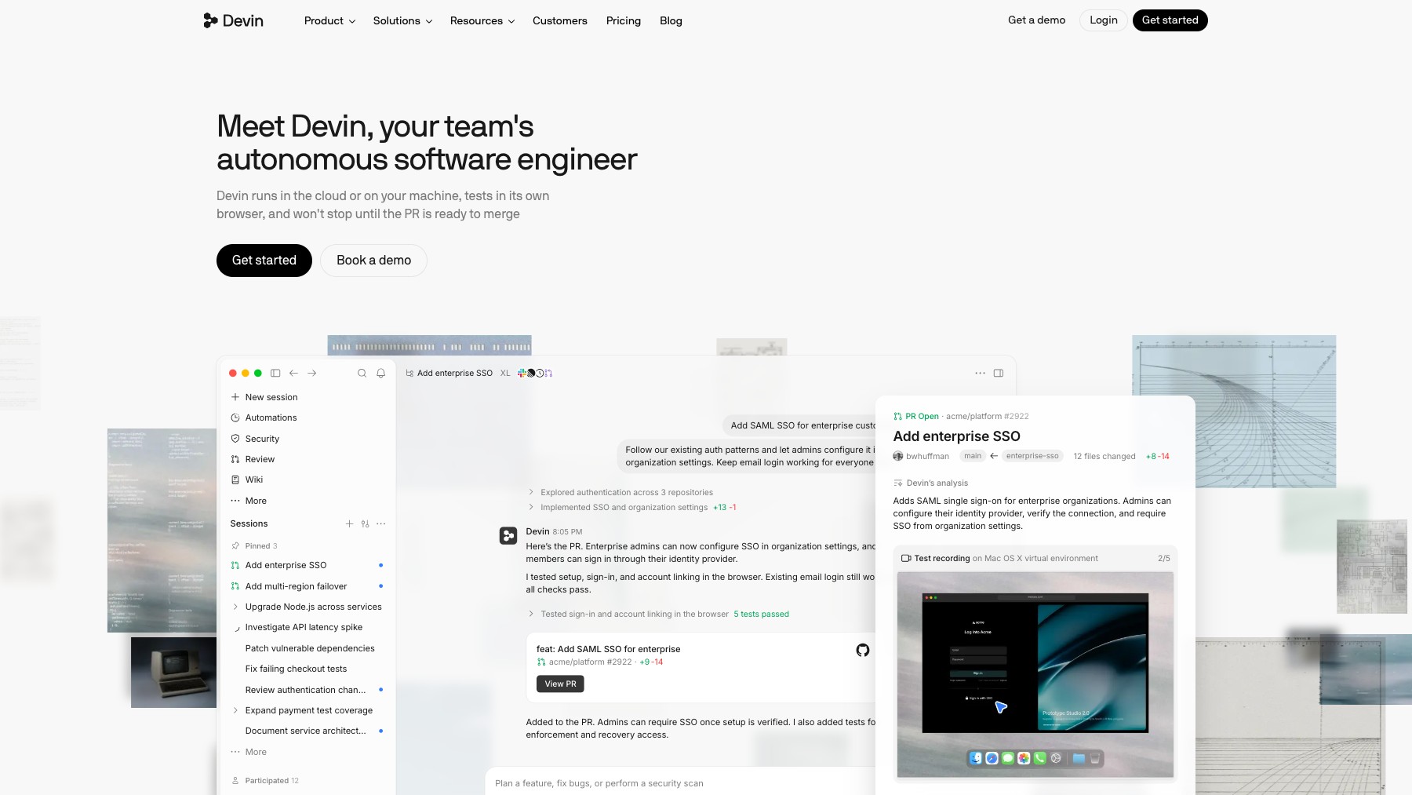
Task: Click the header Get started button
Action: [1170, 20]
